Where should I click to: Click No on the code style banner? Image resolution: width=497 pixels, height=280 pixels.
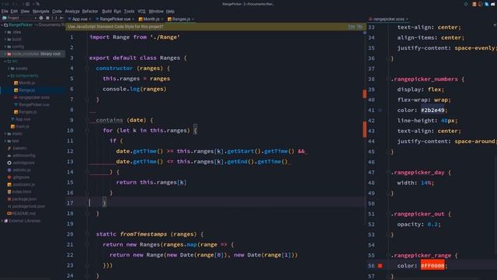[360, 26]
